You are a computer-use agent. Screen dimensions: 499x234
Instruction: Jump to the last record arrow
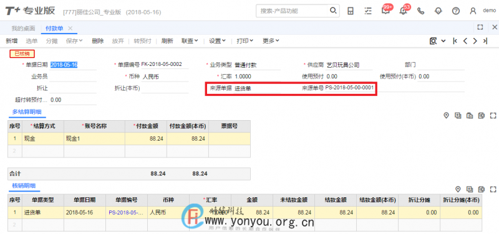point(485,40)
